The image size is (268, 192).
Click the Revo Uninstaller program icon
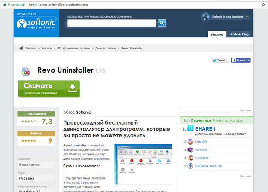pyautogui.click(x=26, y=71)
